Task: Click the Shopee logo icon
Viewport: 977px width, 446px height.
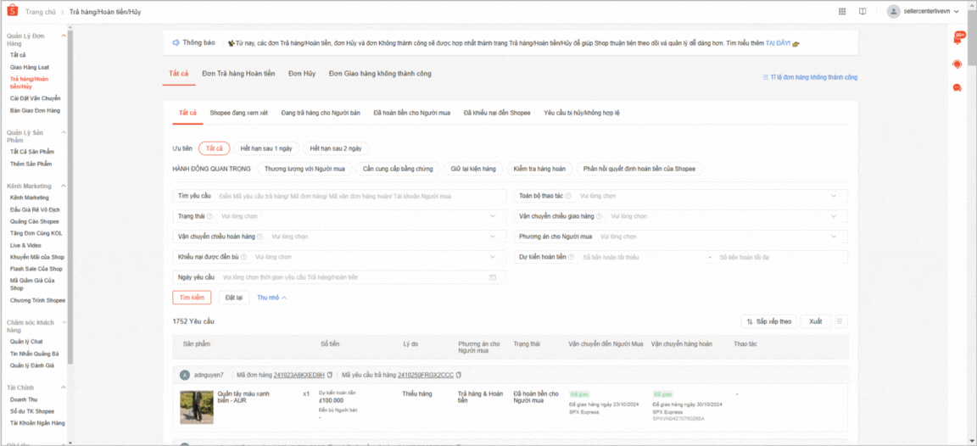Action: click(14, 11)
